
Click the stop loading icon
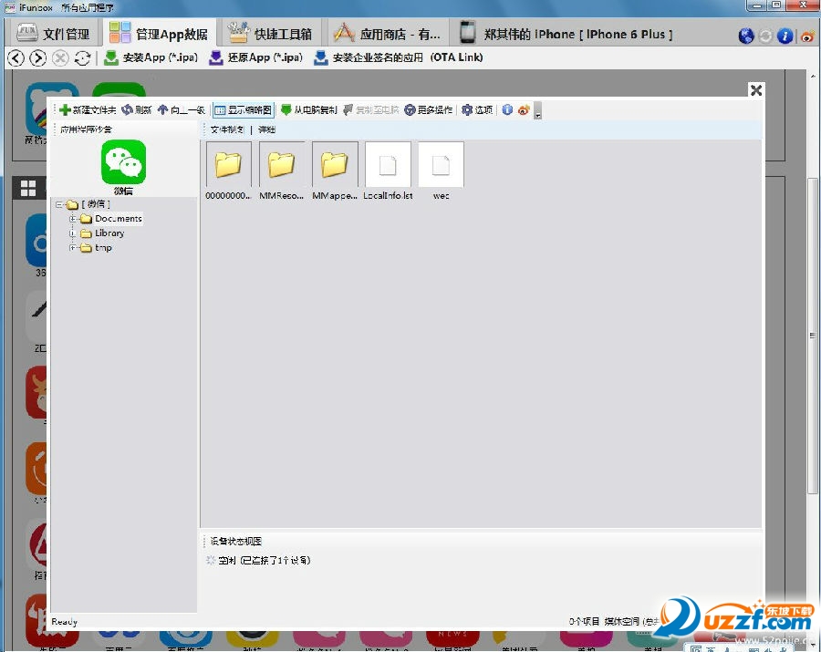point(60,57)
